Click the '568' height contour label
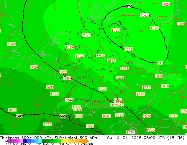187x145 pixels. pyautogui.click(x=121, y=105)
